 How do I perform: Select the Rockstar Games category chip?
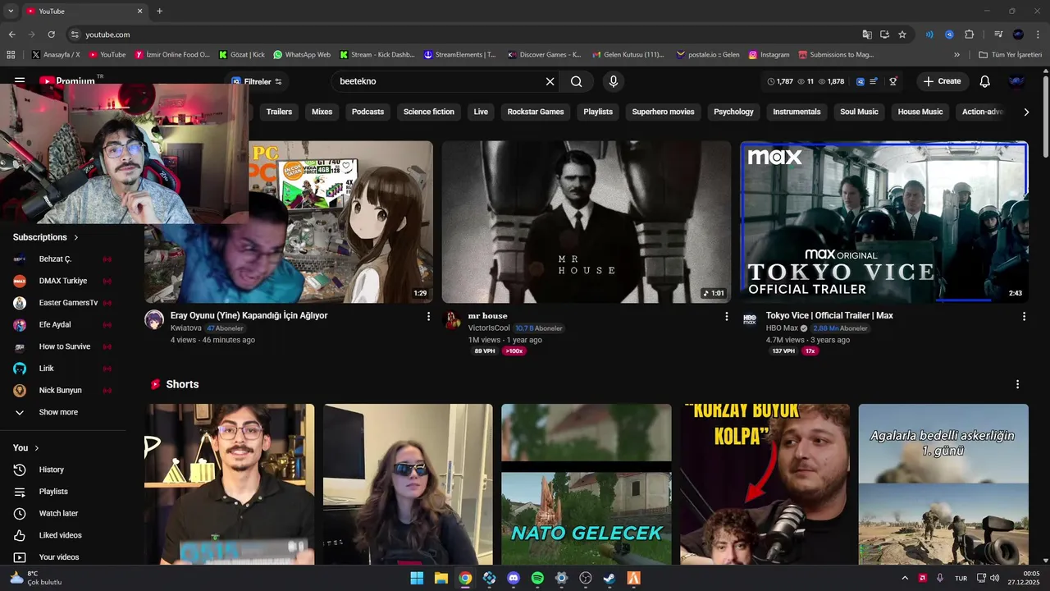click(x=536, y=112)
